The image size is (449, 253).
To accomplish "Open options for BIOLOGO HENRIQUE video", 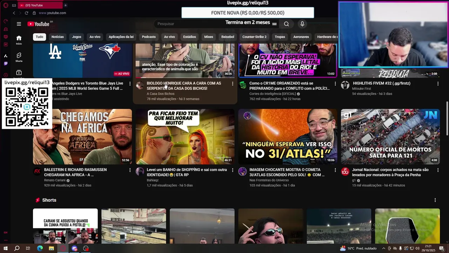I will pos(232,84).
